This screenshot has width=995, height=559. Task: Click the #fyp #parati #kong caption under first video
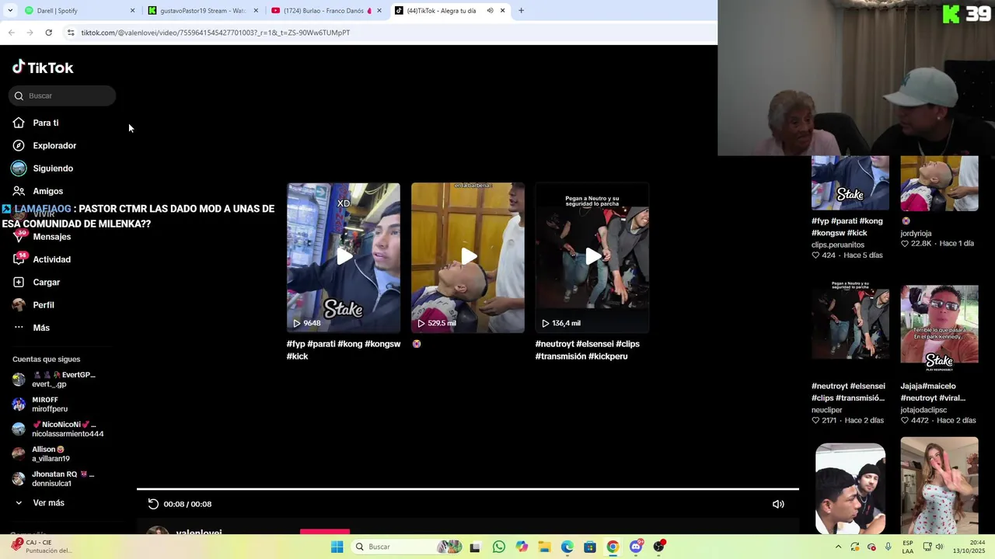click(x=344, y=350)
